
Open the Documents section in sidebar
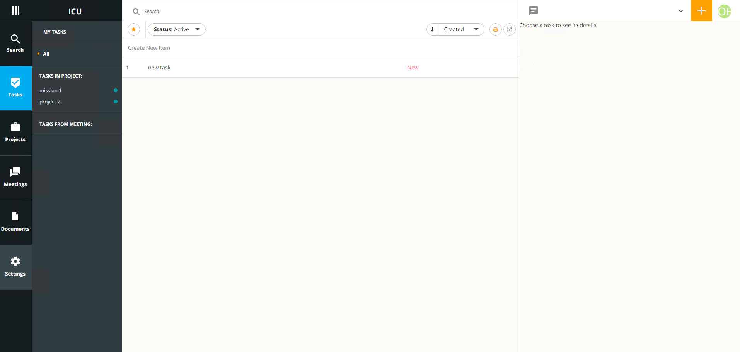(x=15, y=222)
